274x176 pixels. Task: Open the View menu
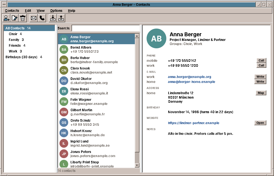click(41, 11)
